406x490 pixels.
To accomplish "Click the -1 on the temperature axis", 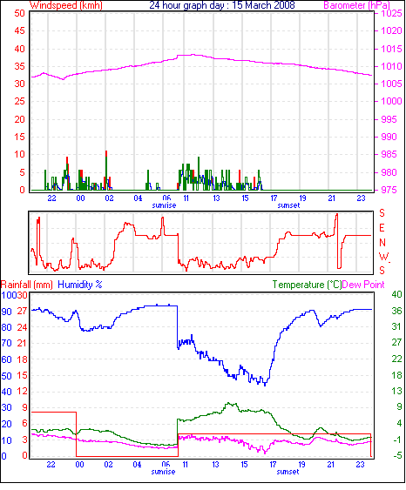I will (397, 440).
